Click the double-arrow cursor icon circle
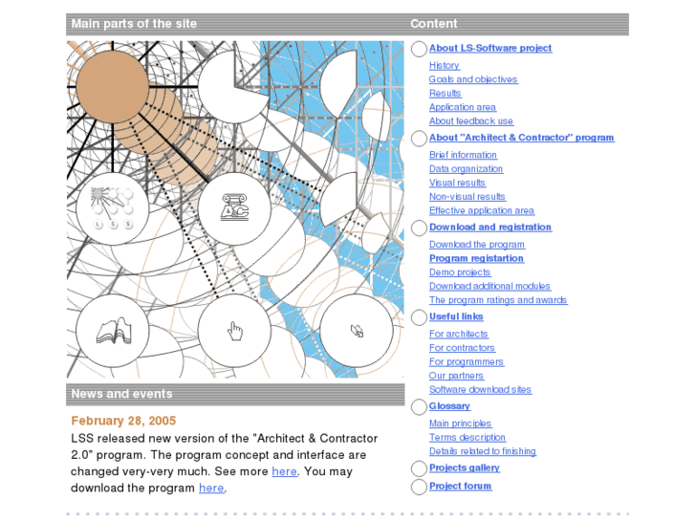The height and width of the screenshot is (521, 695). pos(357,331)
